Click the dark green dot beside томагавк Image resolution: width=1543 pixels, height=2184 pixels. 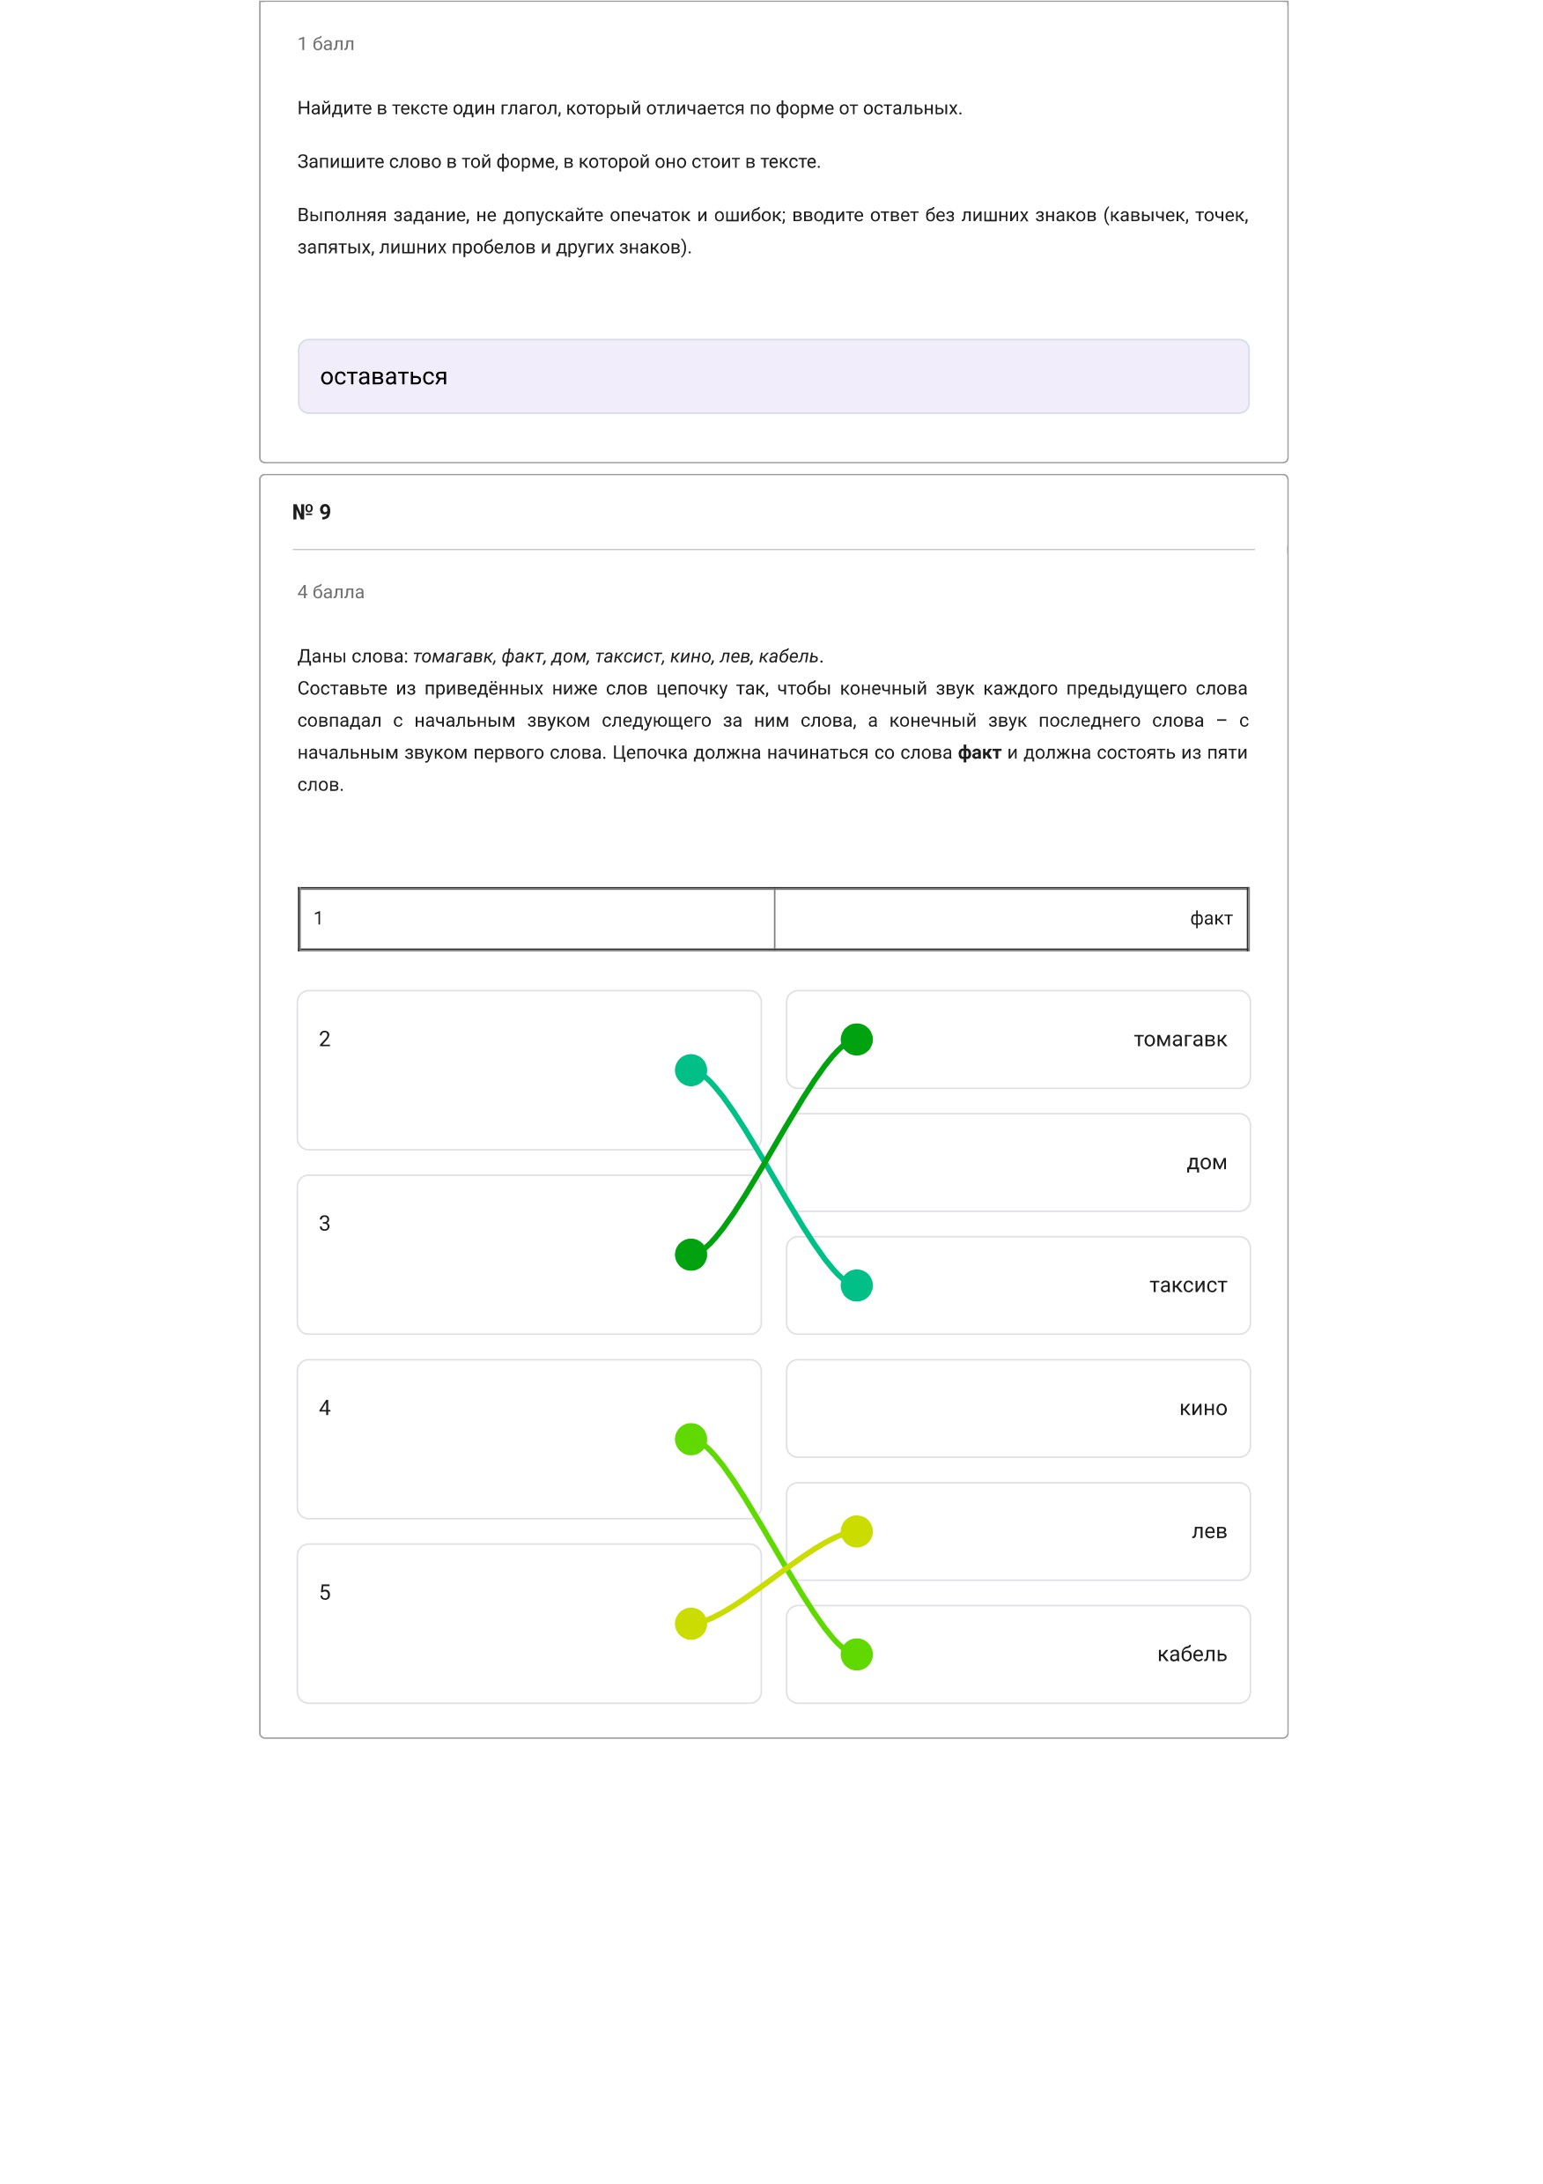857,1040
